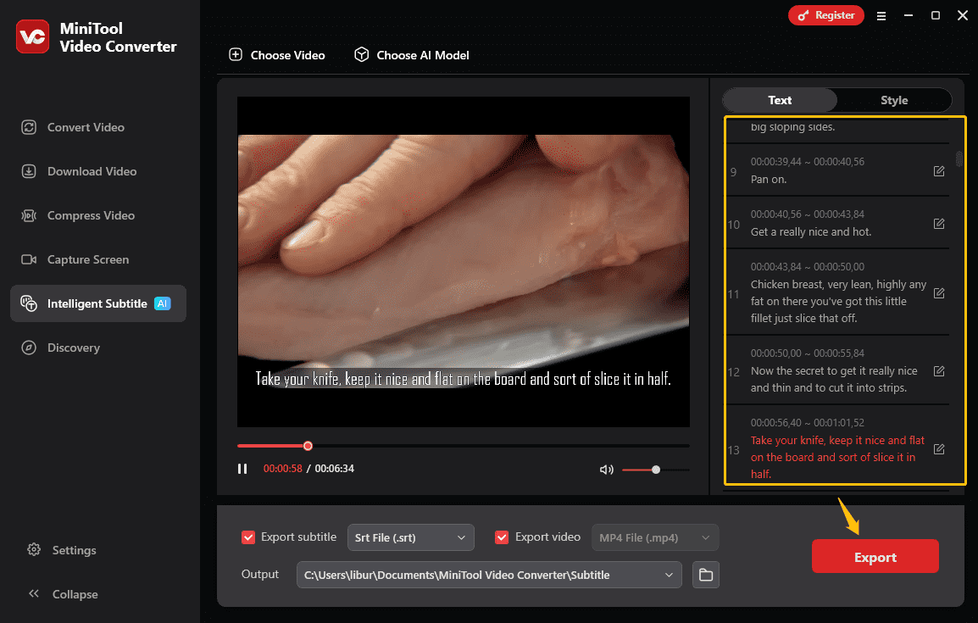Open folder browser next to Output path
This screenshot has width=978, height=623.
tap(705, 575)
